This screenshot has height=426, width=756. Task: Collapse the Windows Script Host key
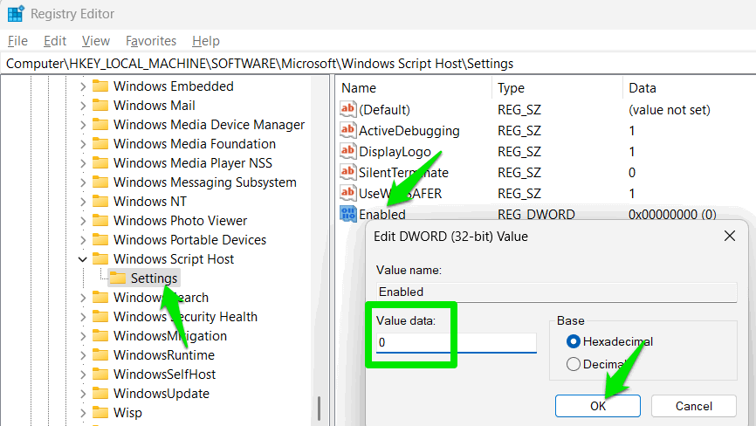point(82,259)
